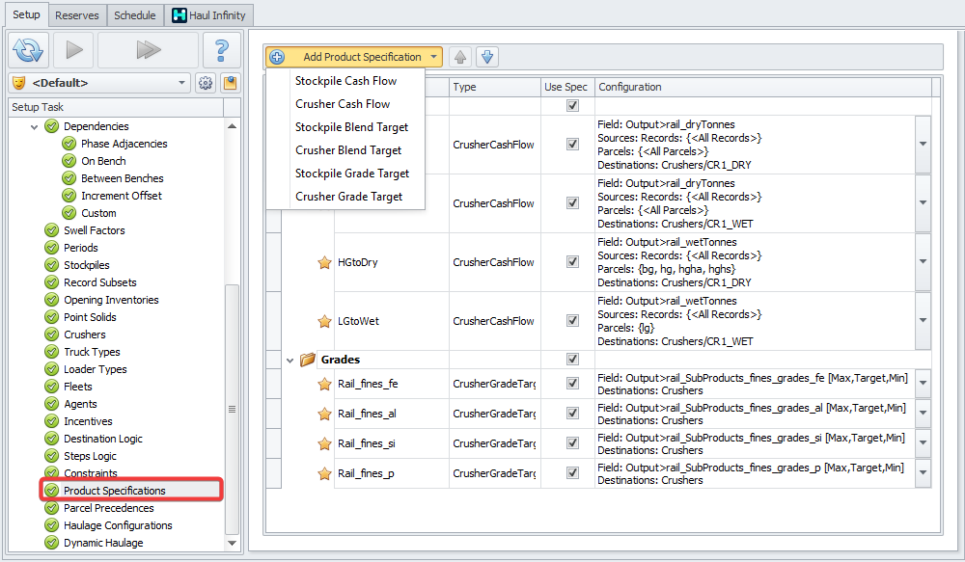Collapse the Grades group row
The width and height of the screenshot is (965, 562).
coord(290,360)
